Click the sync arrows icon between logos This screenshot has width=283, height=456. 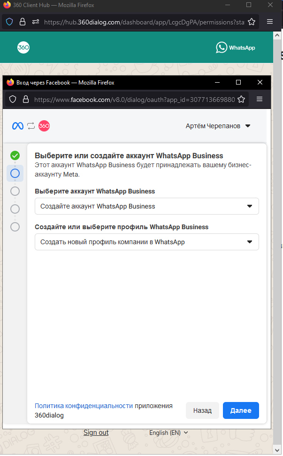[31, 126]
